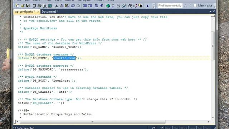
Task: Click the spell check icon
Action: coord(113,6)
